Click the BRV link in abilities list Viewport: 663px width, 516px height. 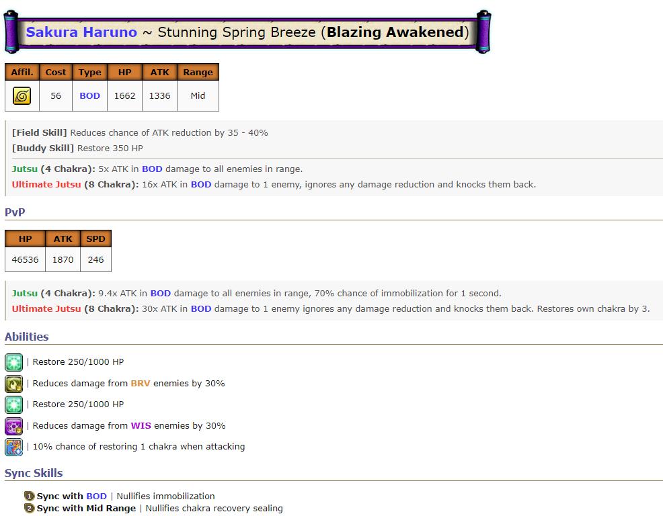pos(141,383)
